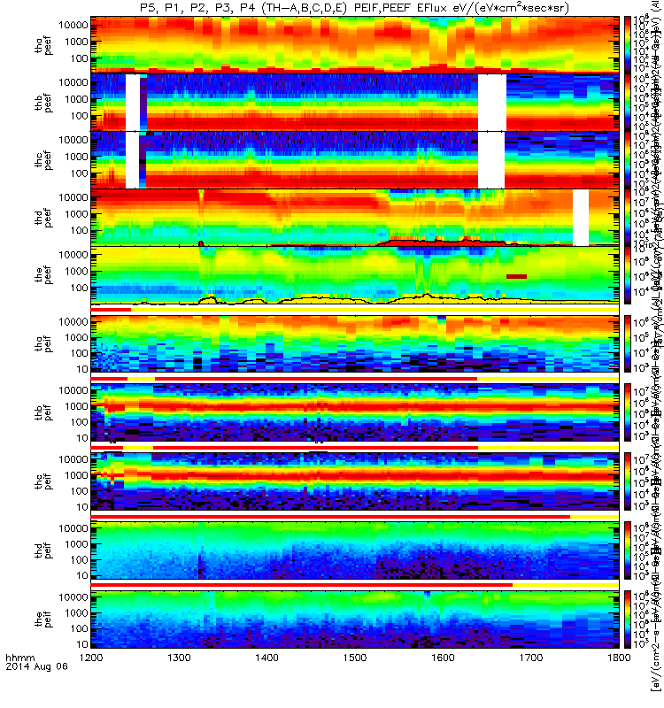Click the 'the peef' panel color bar

pyautogui.click(x=628, y=274)
